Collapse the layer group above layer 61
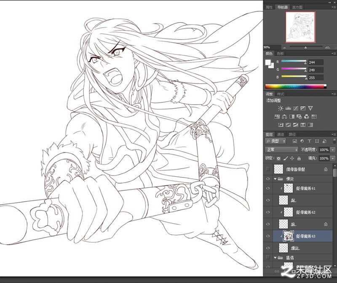 [x=275, y=179]
